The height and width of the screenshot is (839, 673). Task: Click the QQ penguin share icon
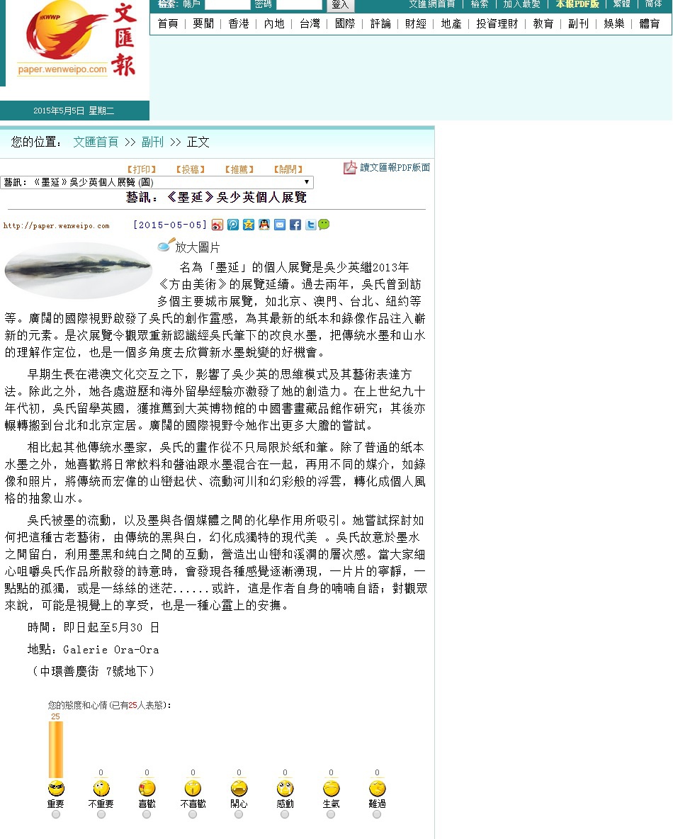click(x=264, y=225)
